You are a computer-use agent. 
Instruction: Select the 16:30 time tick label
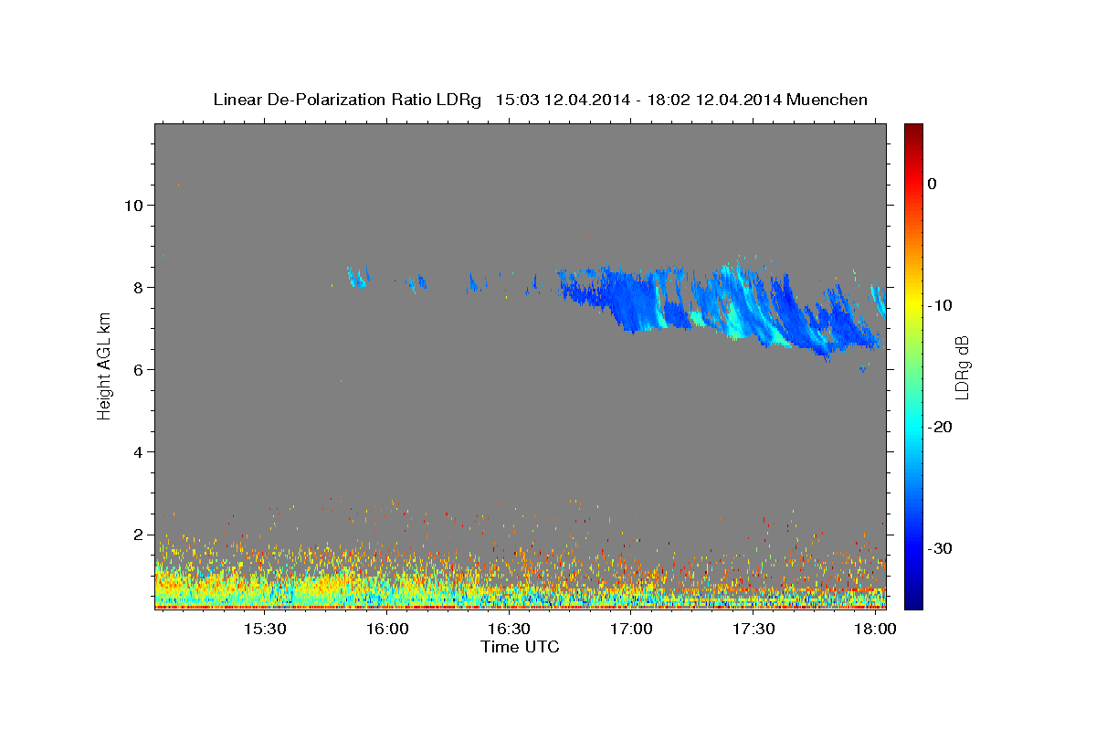point(509,630)
